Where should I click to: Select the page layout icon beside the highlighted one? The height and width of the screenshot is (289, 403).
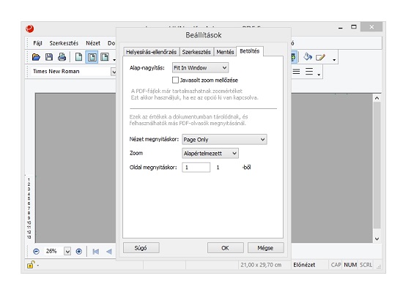tap(105, 57)
